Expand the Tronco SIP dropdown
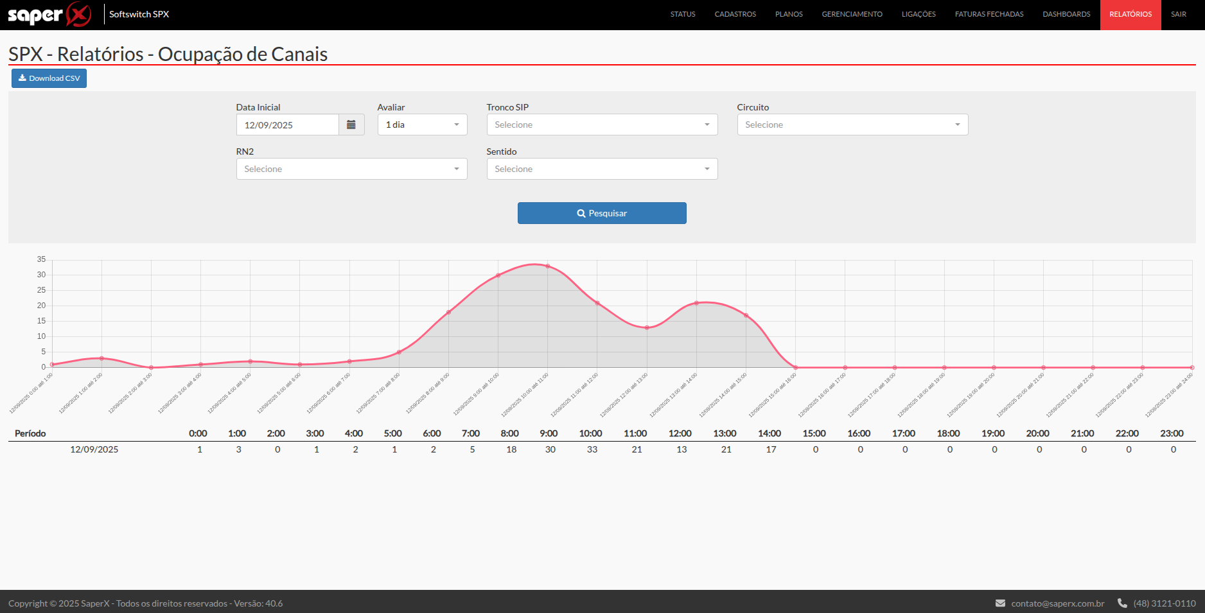The image size is (1205, 613). [602, 125]
